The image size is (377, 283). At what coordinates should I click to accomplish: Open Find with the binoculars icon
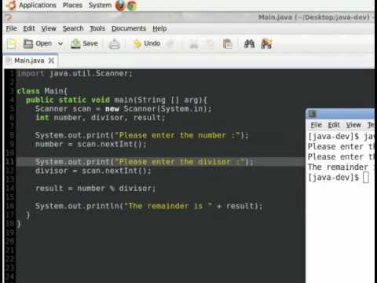click(x=249, y=44)
